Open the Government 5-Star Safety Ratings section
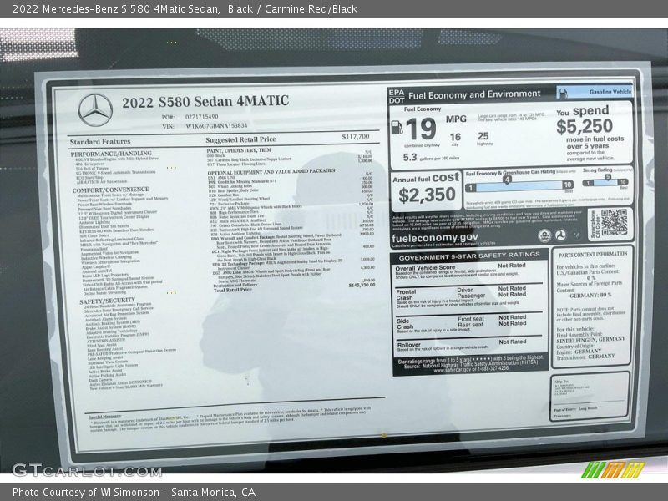Screen dimensions: 668x501 pyautogui.click(x=470, y=258)
